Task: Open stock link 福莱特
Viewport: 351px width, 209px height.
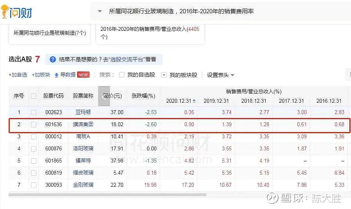Action: pyautogui.click(x=83, y=161)
